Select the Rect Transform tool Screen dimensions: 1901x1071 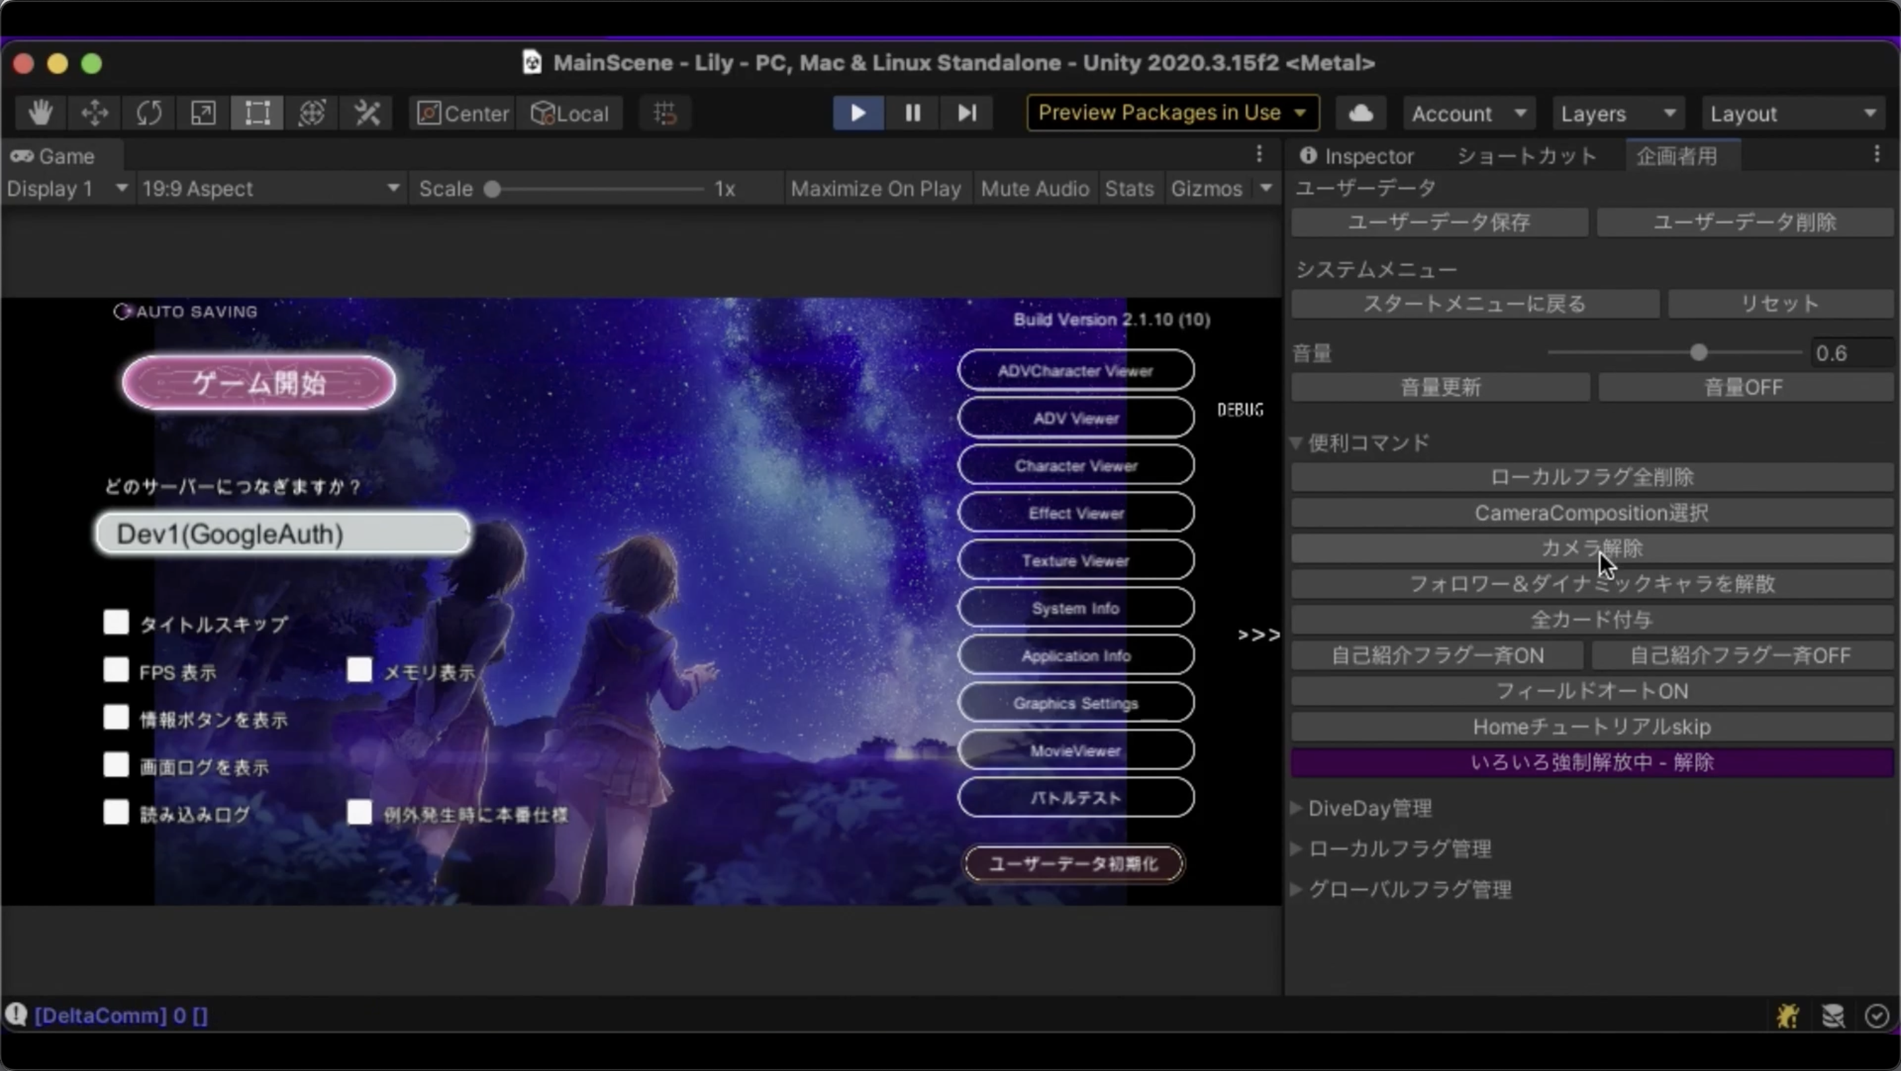257,113
